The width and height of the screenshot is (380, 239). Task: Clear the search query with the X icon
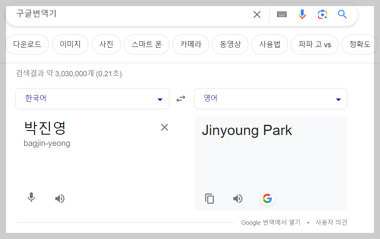click(257, 14)
